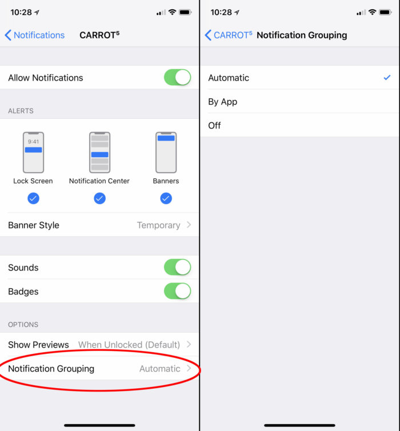Open Show Previews options chevron
The image size is (400, 431).
click(x=189, y=344)
